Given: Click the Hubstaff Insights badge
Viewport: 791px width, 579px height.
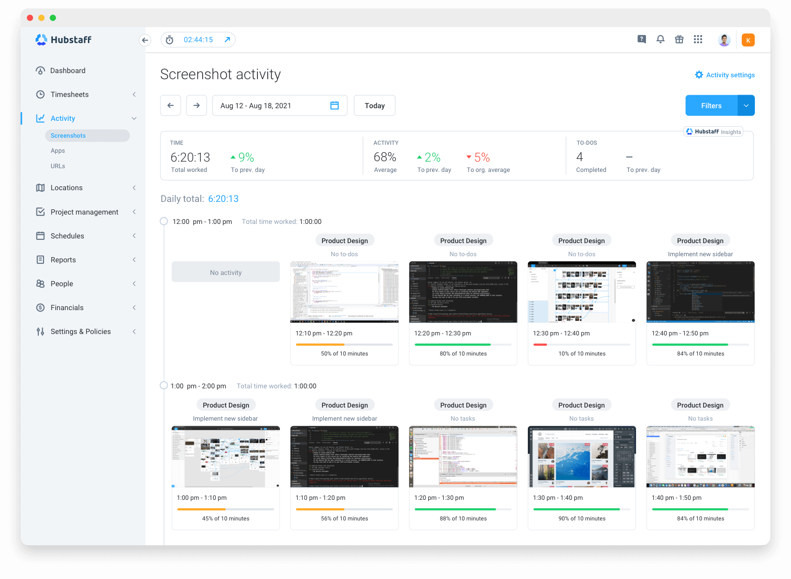Looking at the screenshot, I should click(x=713, y=132).
